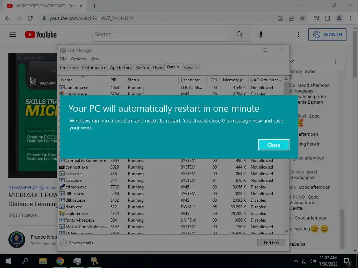
Task: Select the MoUsoCoreWorker.exe process
Action: tap(171, 226)
